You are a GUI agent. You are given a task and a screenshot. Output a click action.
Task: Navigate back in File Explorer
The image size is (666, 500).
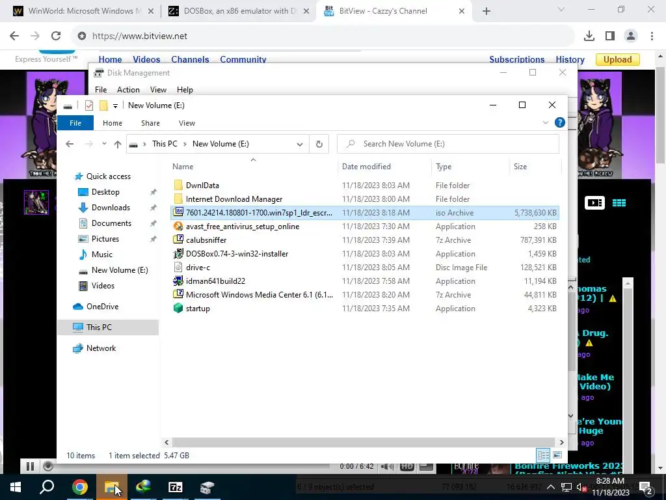coord(70,144)
